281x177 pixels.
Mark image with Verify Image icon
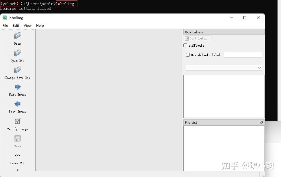[18, 121]
